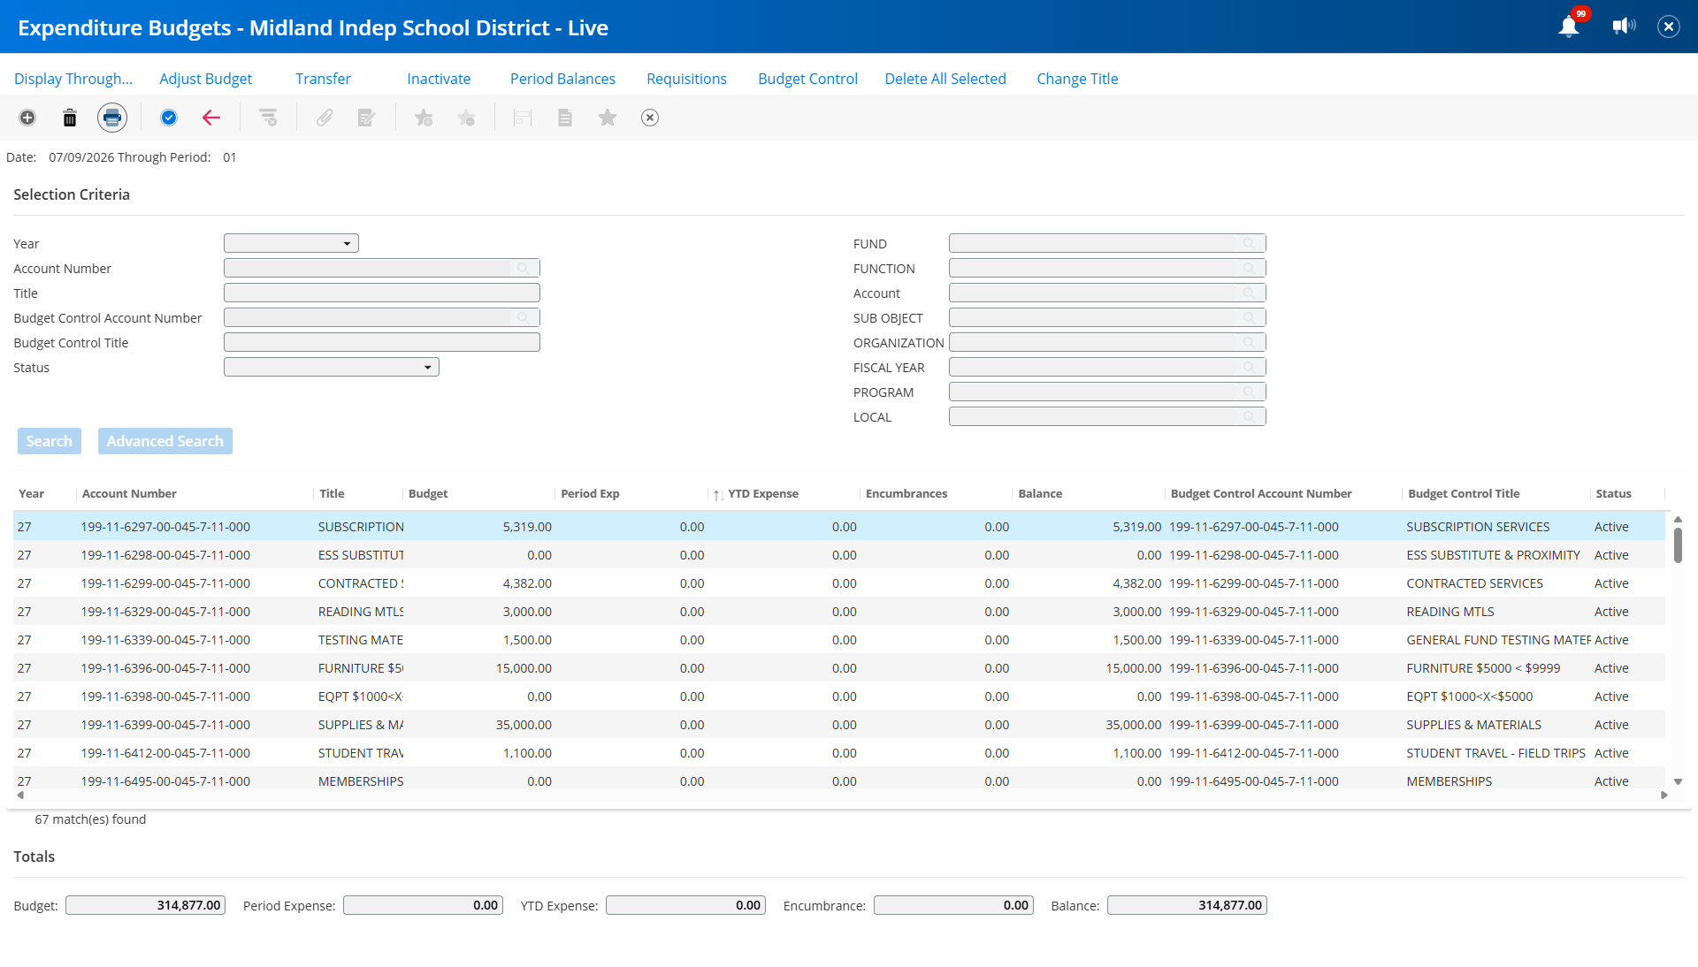The height and width of the screenshot is (967, 1698).
Task: Click the Change Title link
Action: tap(1077, 79)
